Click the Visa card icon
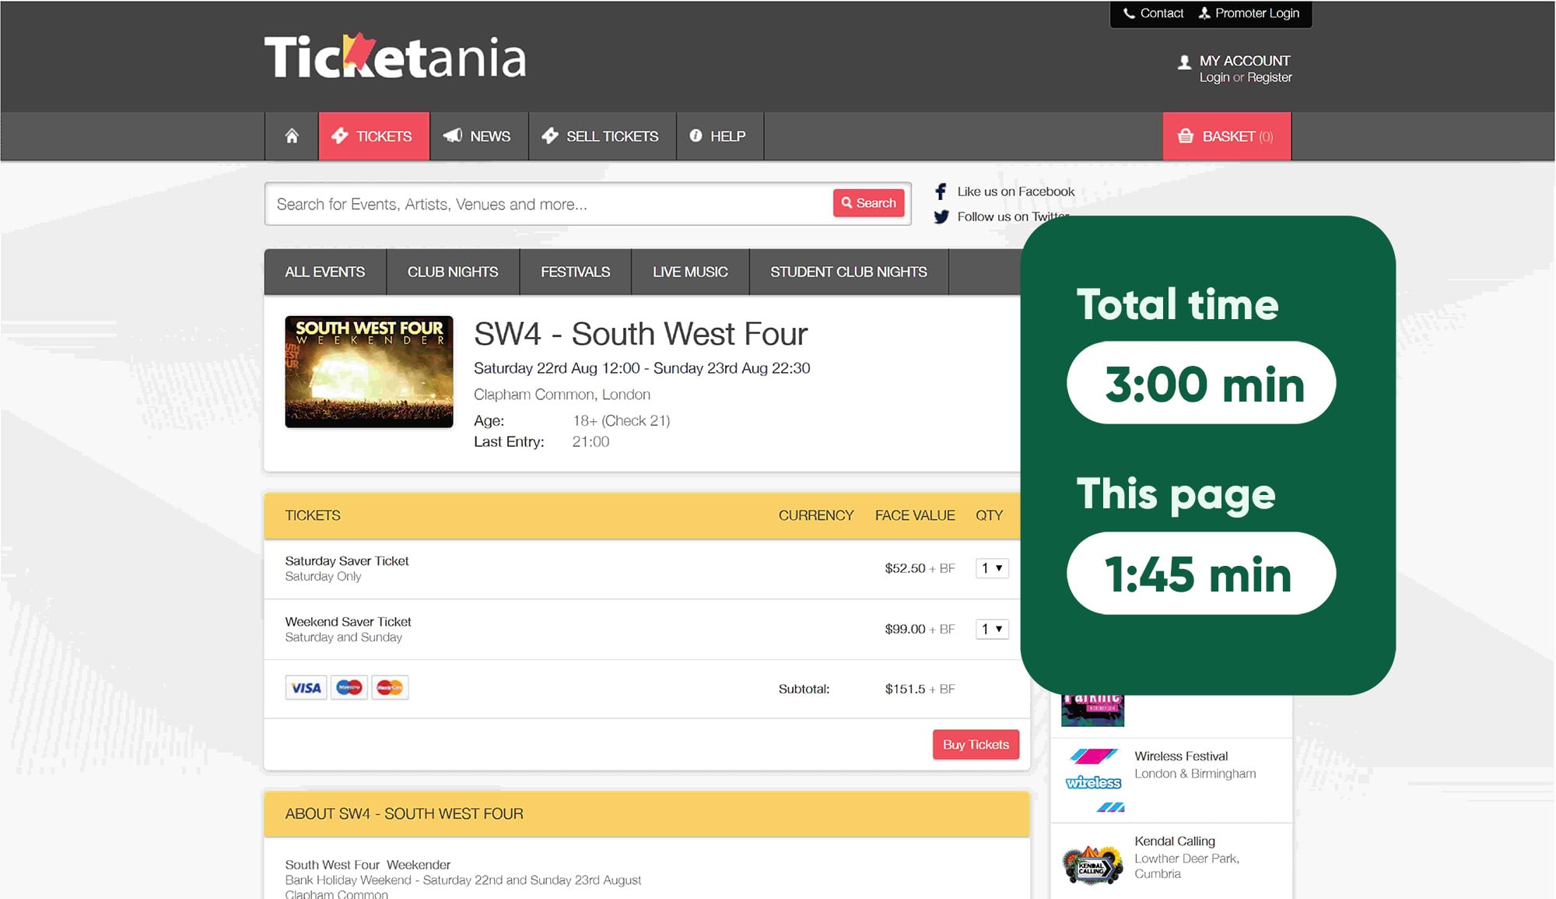Image resolution: width=1556 pixels, height=899 pixels. click(306, 688)
